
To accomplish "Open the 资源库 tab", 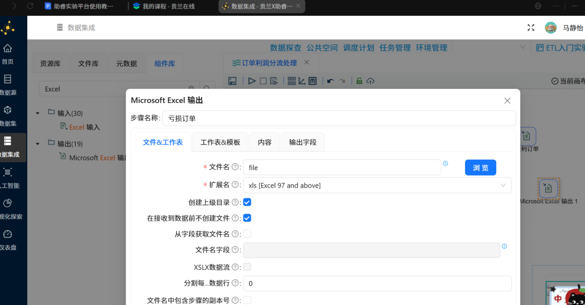I will click(x=50, y=64).
